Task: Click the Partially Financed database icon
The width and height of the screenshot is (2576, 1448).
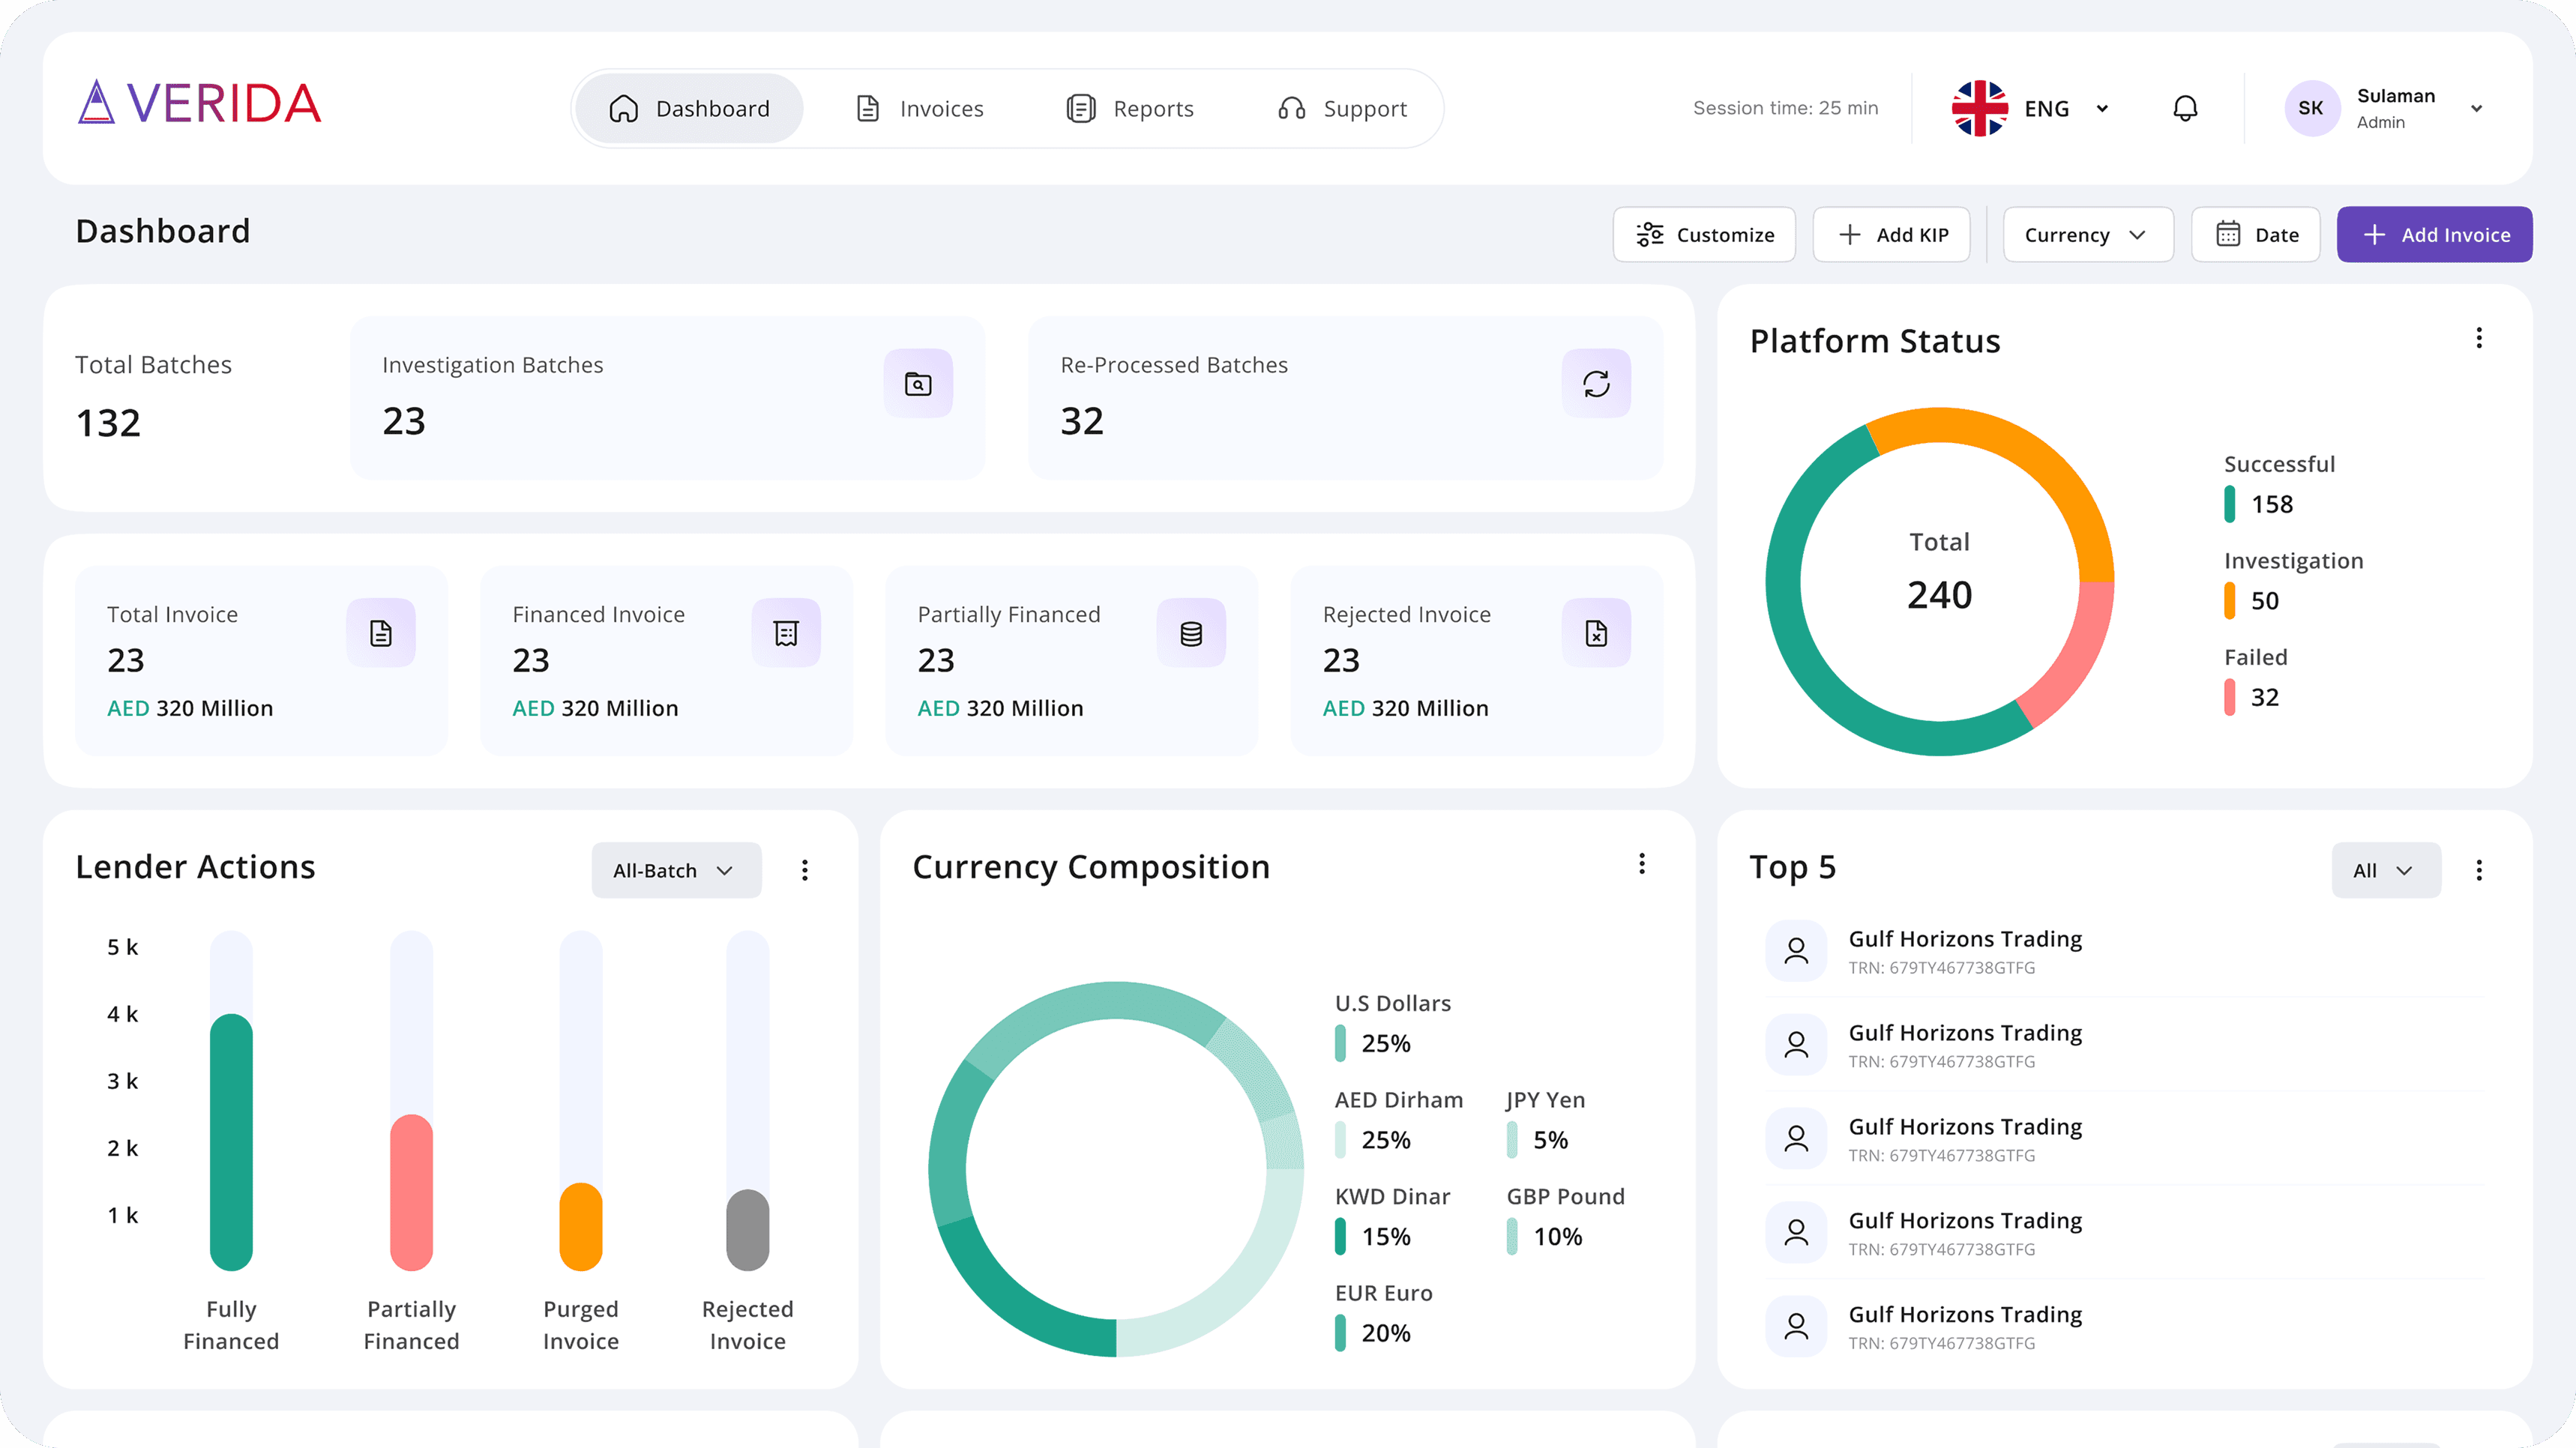Action: (x=1191, y=633)
